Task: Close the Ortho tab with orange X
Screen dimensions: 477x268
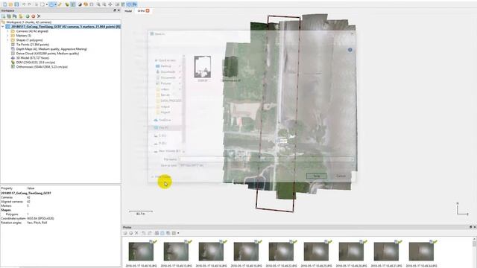Action: pyautogui.click(x=148, y=10)
